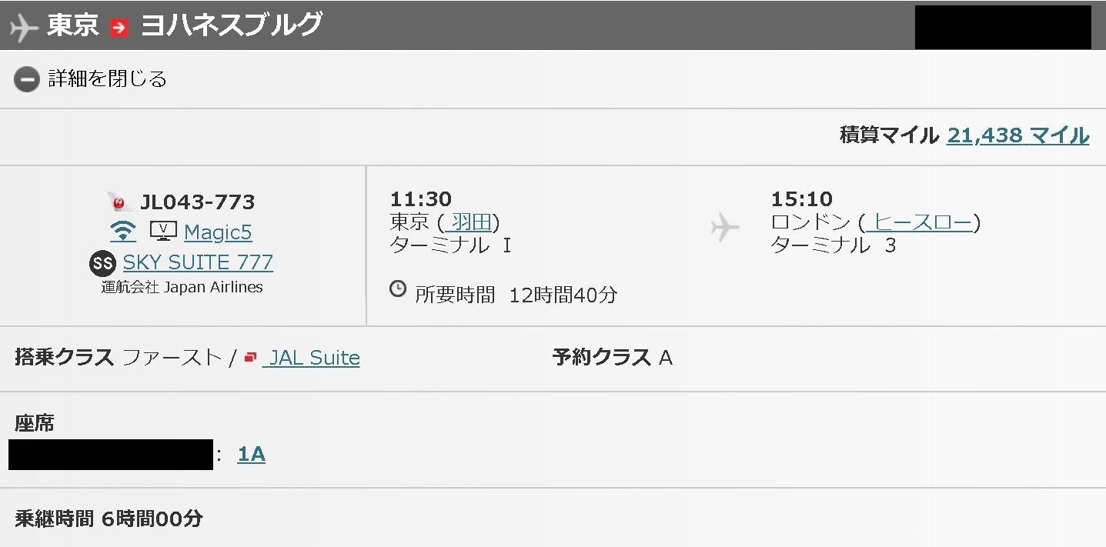1106x547 pixels.
Task: Click the in-flight monitor screen icon
Action: (x=163, y=231)
